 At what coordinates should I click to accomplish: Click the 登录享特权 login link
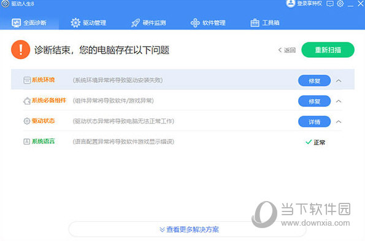tap(309, 4)
